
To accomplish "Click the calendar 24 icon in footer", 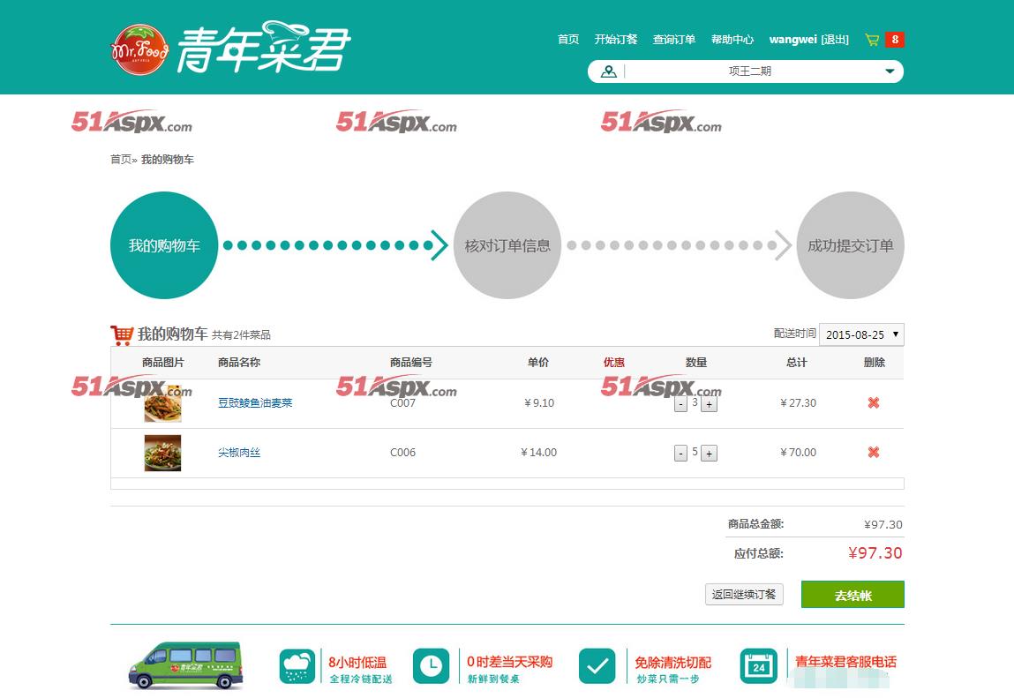I will tap(758, 666).
